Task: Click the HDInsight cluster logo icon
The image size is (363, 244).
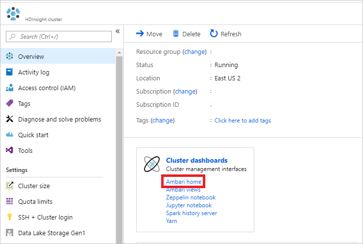Action: click(x=13, y=14)
